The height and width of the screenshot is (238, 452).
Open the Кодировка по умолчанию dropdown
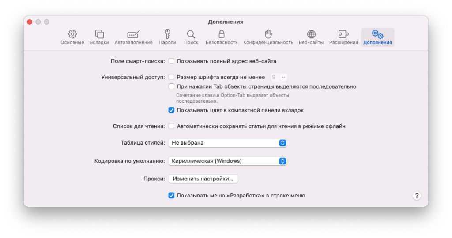(227, 161)
